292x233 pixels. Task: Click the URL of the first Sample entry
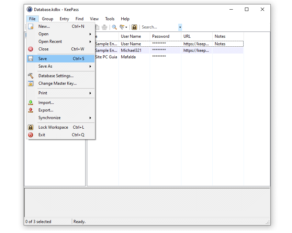(x=196, y=44)
